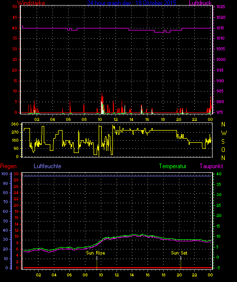Click the 24 value on red rain axis
Viewport: 237px width, 282px height.
point(16,193)
